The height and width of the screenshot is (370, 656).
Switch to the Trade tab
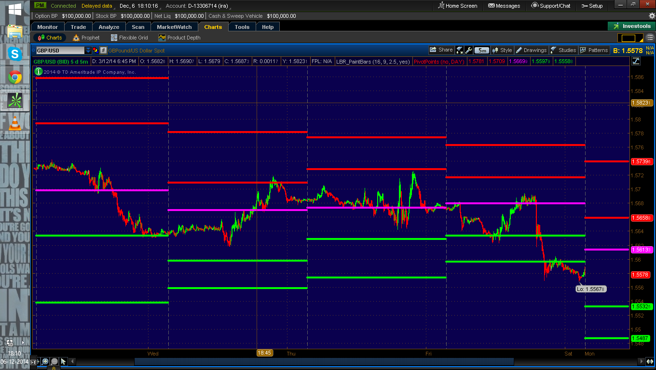(78, 27)
